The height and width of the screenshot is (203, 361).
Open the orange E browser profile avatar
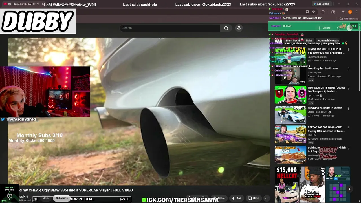pos(350,12)
